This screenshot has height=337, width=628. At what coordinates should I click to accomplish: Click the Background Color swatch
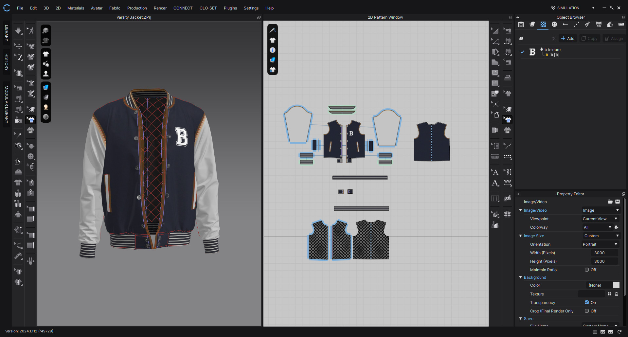pyautogui.click(x=616, y=285)
